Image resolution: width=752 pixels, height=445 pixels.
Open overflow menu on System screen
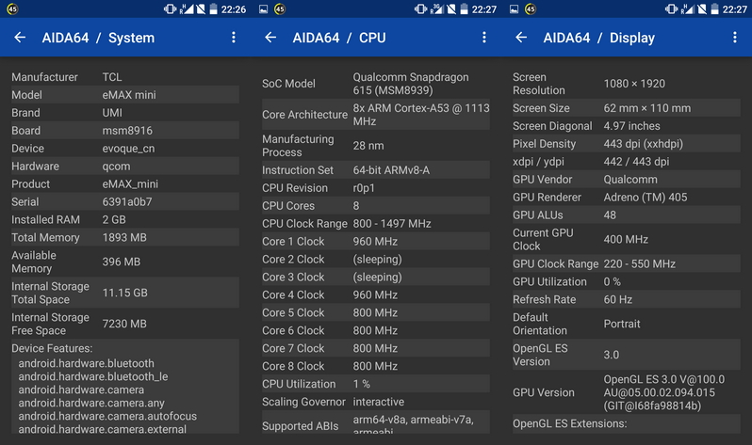point(234,38)
